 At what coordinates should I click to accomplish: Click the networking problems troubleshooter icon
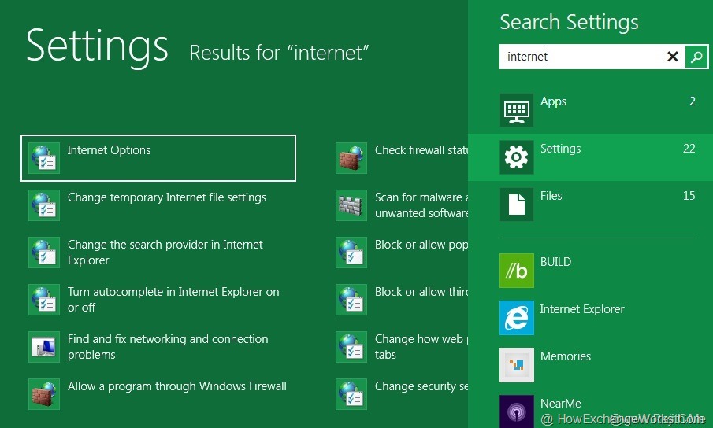(44, 347)
